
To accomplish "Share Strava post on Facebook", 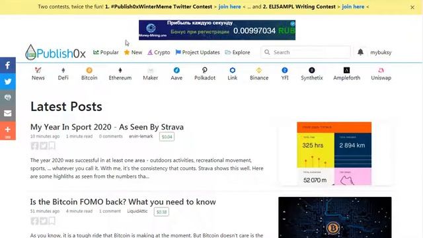I will (x=34, y=145).
